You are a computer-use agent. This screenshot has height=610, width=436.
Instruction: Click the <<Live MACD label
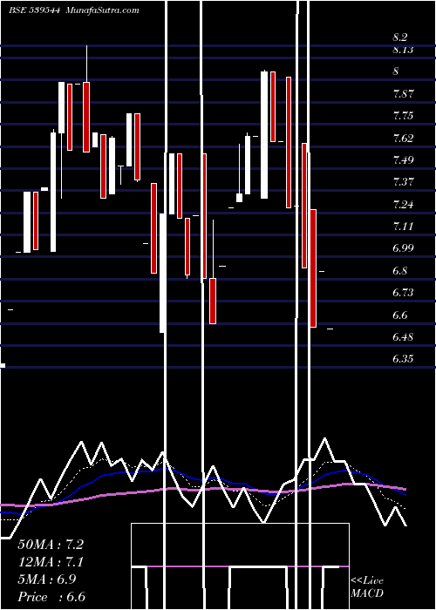(x=367, y=586)
